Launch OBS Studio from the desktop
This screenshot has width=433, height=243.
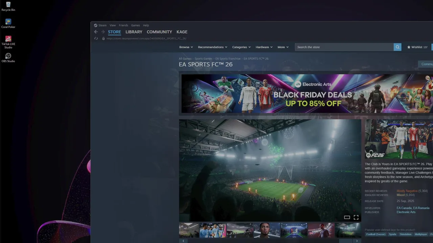point(8,57)
